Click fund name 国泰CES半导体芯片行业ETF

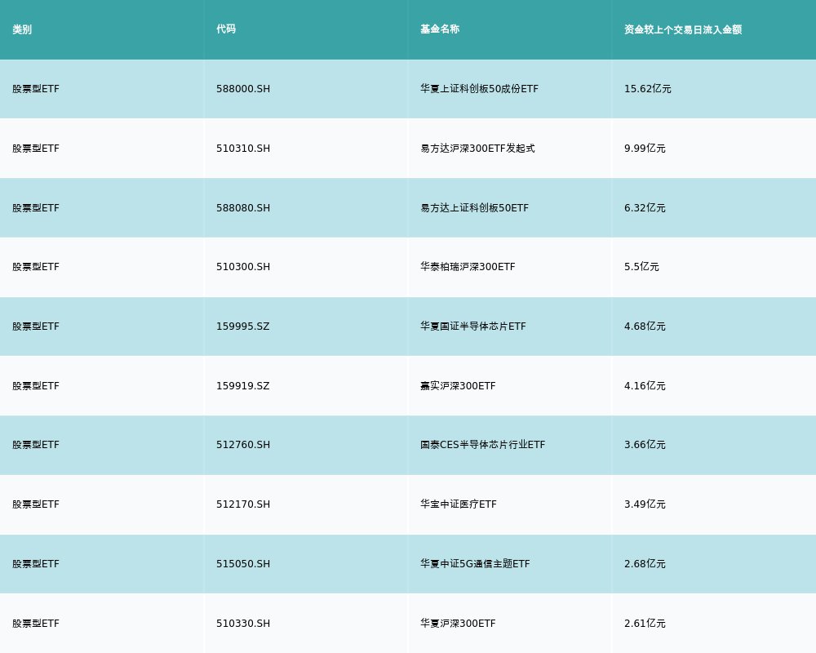point(483,445)
